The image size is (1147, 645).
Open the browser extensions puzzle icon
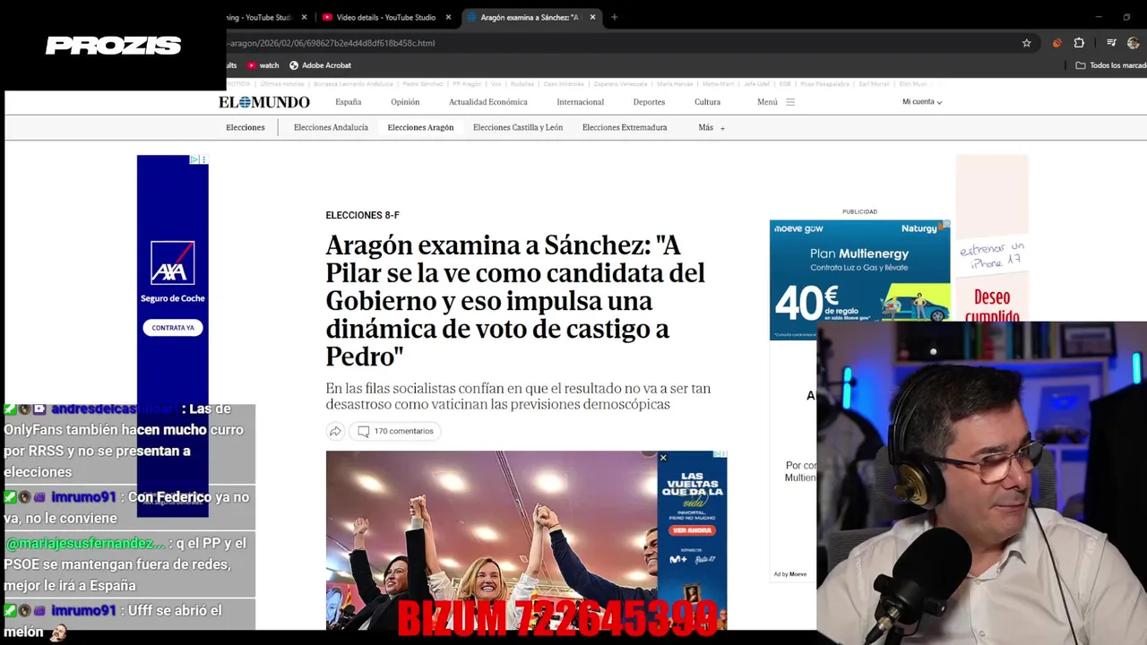tap(1079, 43)
